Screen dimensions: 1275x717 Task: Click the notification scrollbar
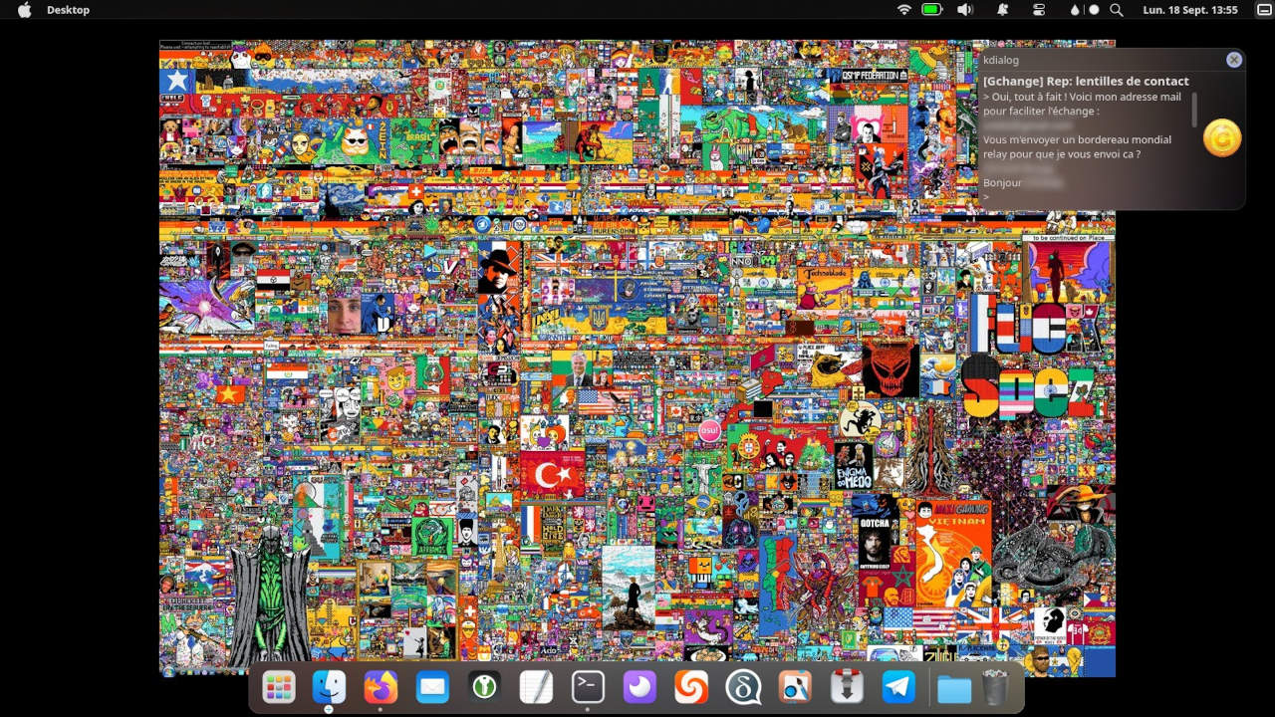pyautogui.click(x=1194, y=110)
